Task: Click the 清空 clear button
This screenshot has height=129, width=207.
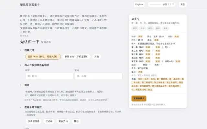Action: 182,5
